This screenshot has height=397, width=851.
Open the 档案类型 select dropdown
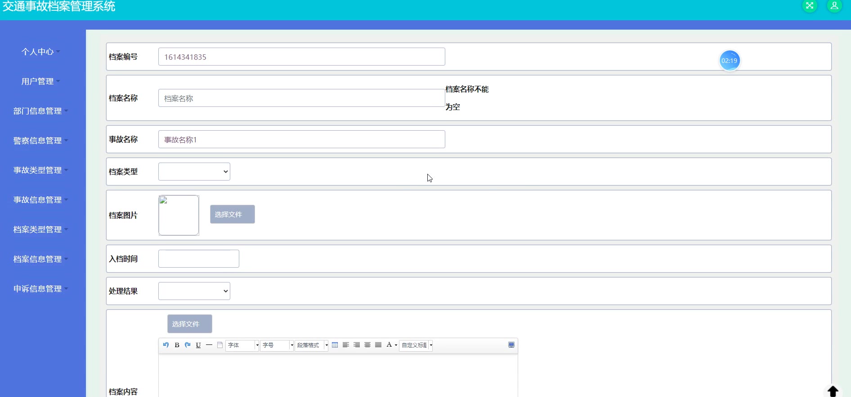tap(194, 172)
